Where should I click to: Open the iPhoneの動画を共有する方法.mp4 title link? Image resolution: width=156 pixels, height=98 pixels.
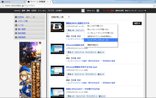coord(82,67)
